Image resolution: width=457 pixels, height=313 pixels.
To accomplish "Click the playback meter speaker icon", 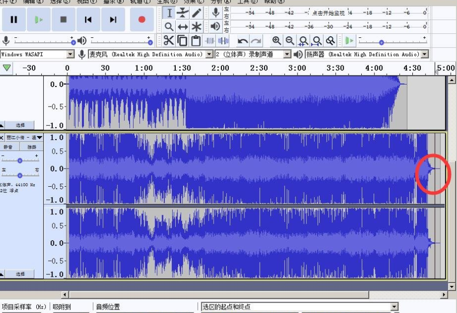I will click(x=215, y=27).
